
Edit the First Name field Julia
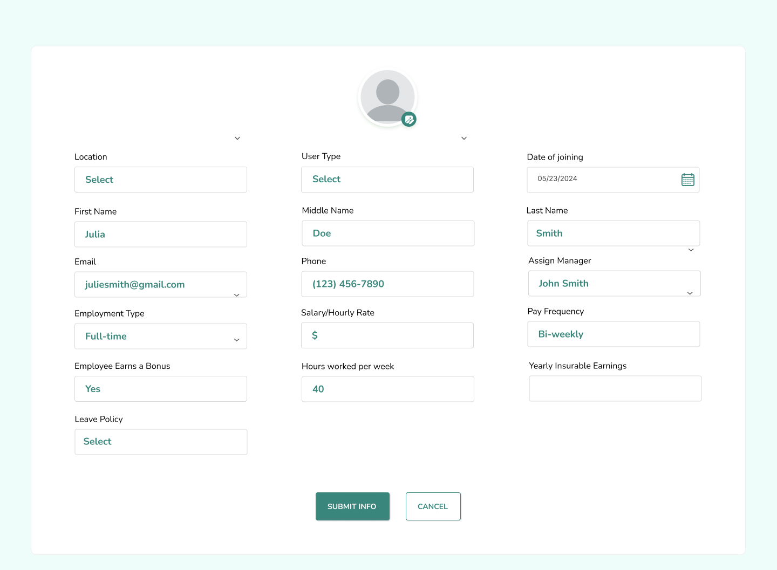(161, 234)
